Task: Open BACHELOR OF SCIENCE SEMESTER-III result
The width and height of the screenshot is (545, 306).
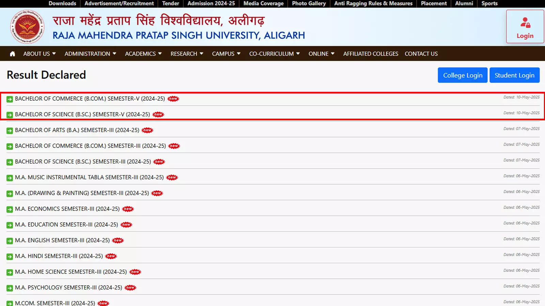Action: click(x=83, y=162)
